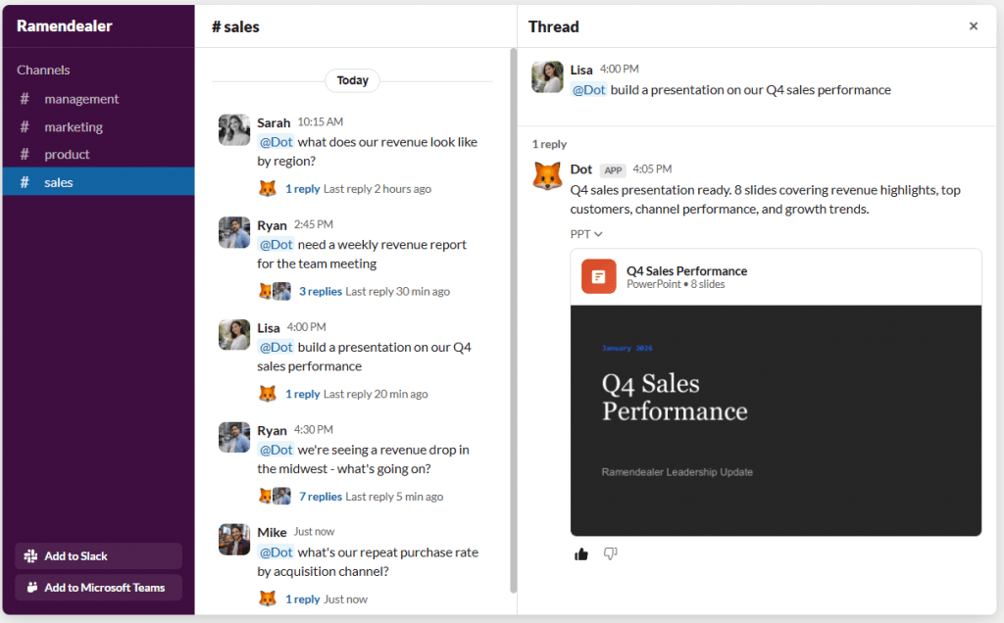Click the 'PowerPoint • 8 slides' subtitle
This screenshot has height=623, width=1004.
(x=676, y=284)
